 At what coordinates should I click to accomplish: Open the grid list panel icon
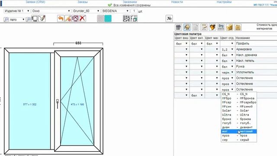178,27
